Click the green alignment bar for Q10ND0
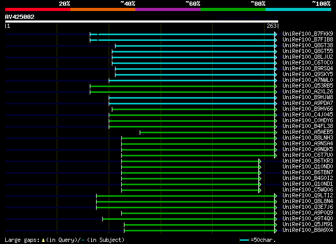Image resolution: width=336 pixels, height=244 pixels. (190, 167)
